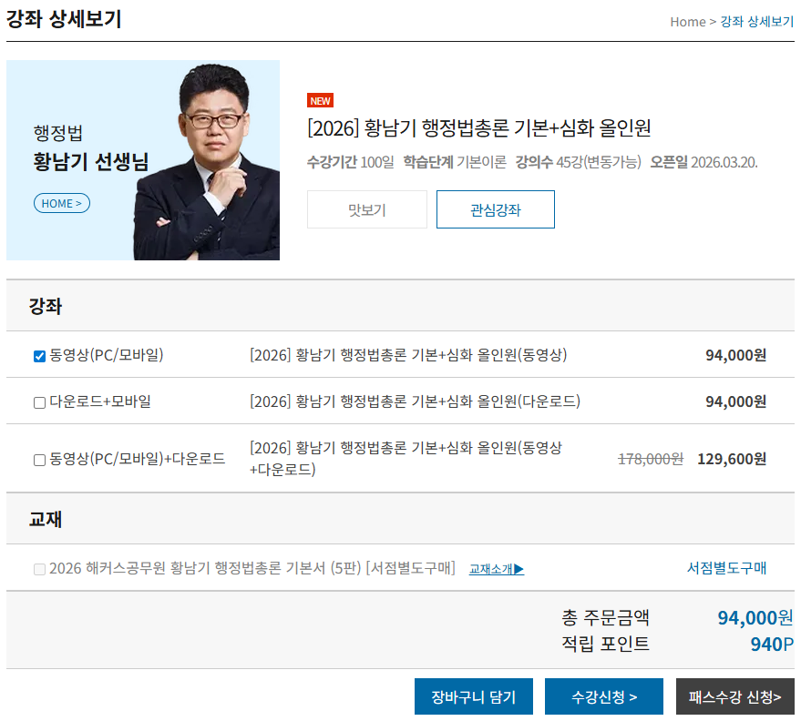Click the 총 주문금액 94,000원 total
This screenshot has height=721, width=801.
pos(755,618)
